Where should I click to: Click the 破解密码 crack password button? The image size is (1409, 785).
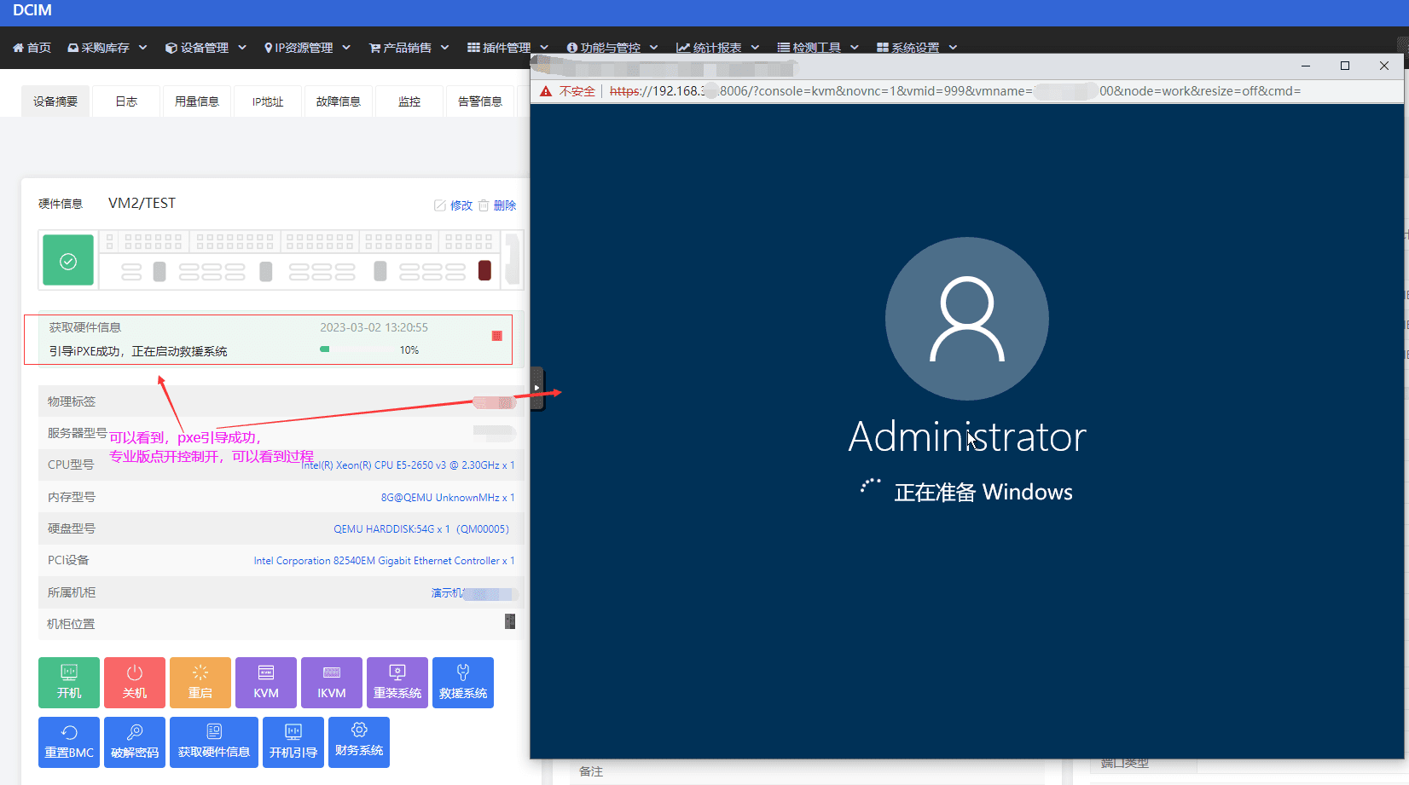[x=135, y=742]
